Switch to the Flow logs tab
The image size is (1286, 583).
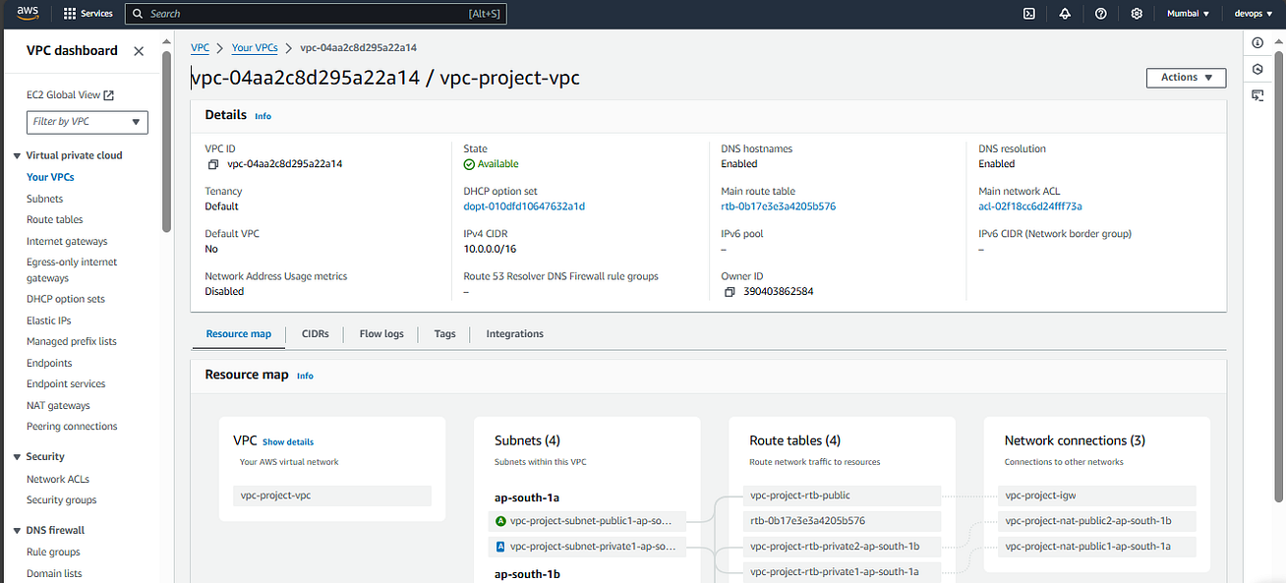(x=381, y=334)
